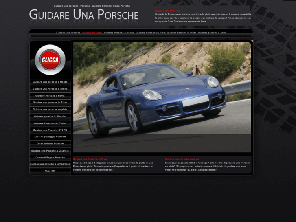The width and height of the screenshot is (296, 222).
Task: Open red 'Guidare una Porsche' heading at top right
Action: pyautogui.click(x=167, y=11)
